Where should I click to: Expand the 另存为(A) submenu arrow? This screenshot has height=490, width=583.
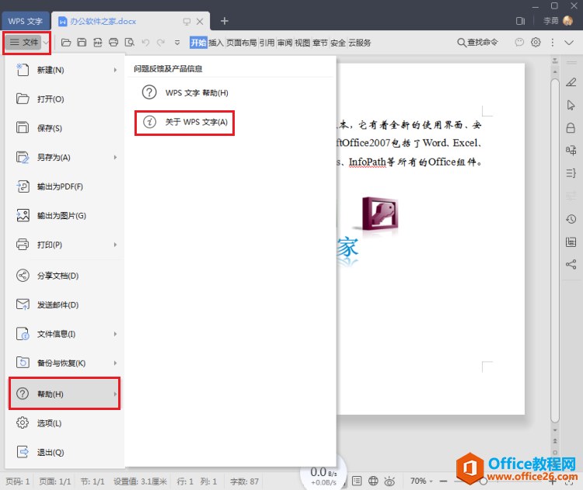115,157
